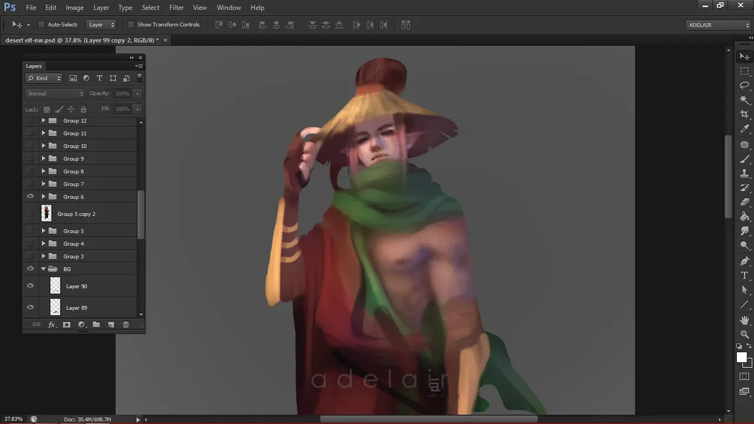
Task: Open the Image menu
Action: (x=74, y=8)
